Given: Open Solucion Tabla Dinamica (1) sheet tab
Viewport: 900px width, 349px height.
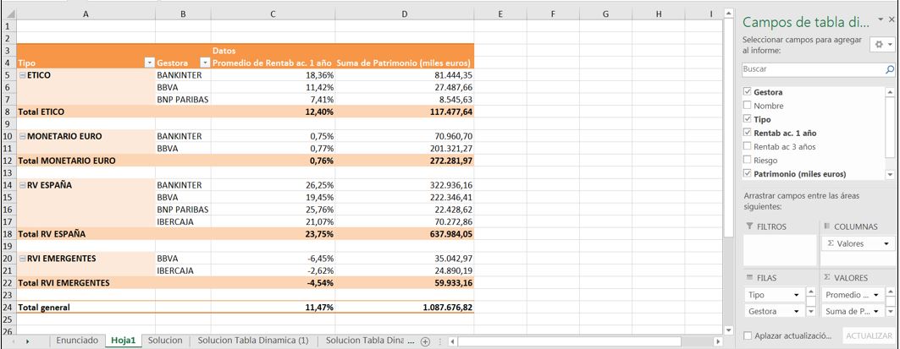Looking at the screenshot, I should tap(253, 341).
